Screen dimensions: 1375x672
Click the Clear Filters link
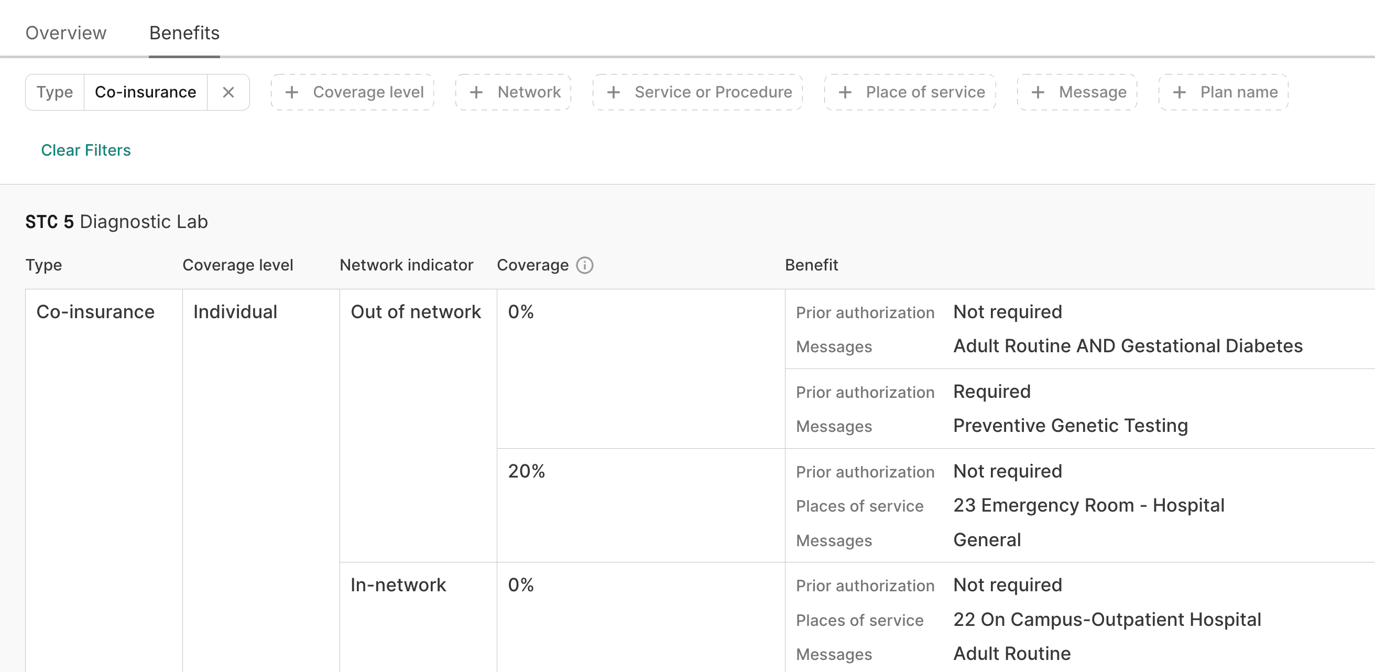(86, 150)
